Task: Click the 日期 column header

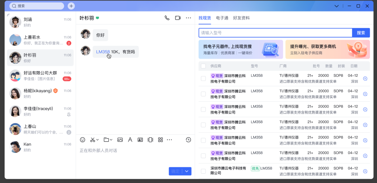Action: [354, 66]
